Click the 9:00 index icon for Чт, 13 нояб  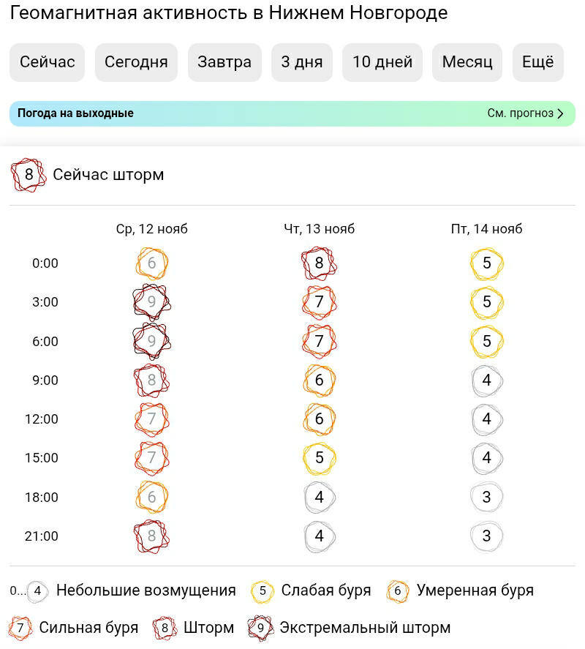[319, 380]
